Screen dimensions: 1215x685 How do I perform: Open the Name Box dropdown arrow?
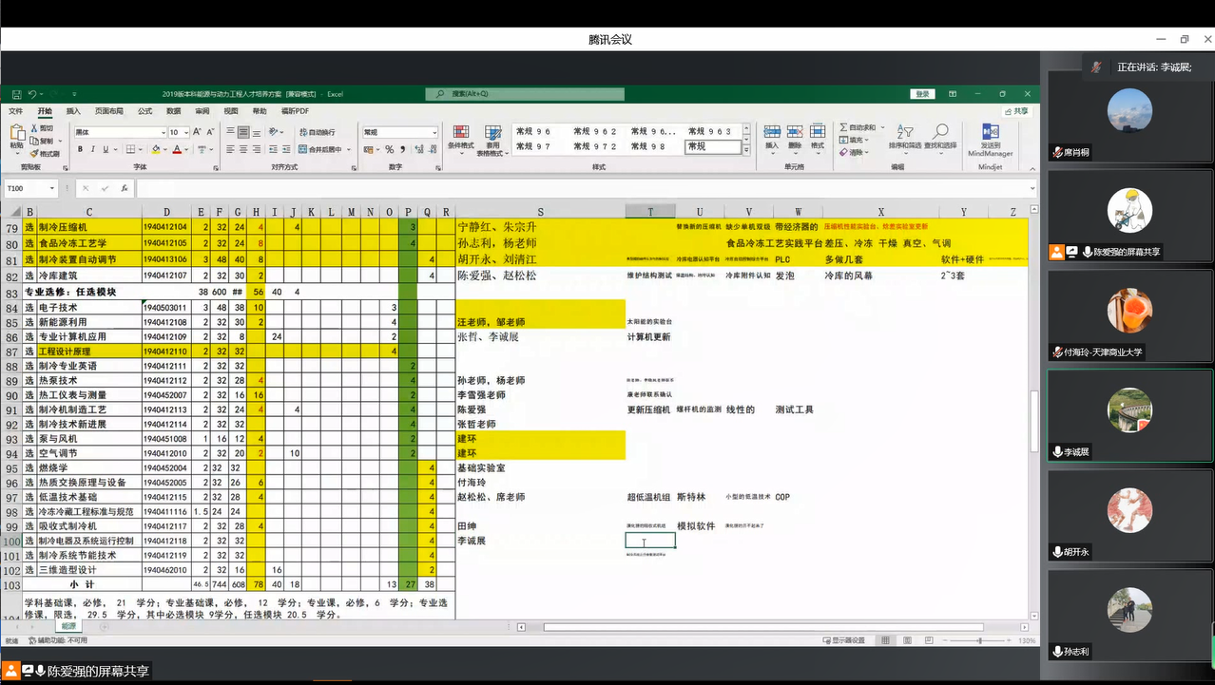click(53, 188)
